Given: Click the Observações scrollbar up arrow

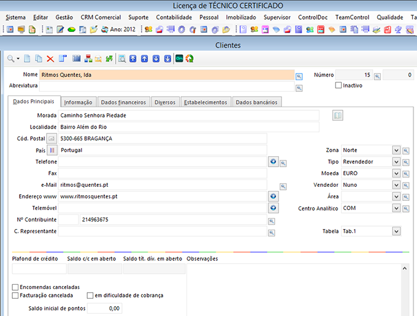Looking at the screenshot, I should [405, 268].
